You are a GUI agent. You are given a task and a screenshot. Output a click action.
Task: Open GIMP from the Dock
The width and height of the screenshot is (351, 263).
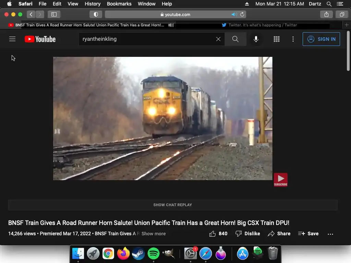click(x=168, y=253)
